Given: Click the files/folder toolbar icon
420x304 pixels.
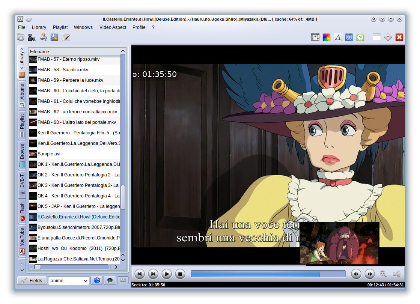Looking at the screenshot, I should [21, 37].
